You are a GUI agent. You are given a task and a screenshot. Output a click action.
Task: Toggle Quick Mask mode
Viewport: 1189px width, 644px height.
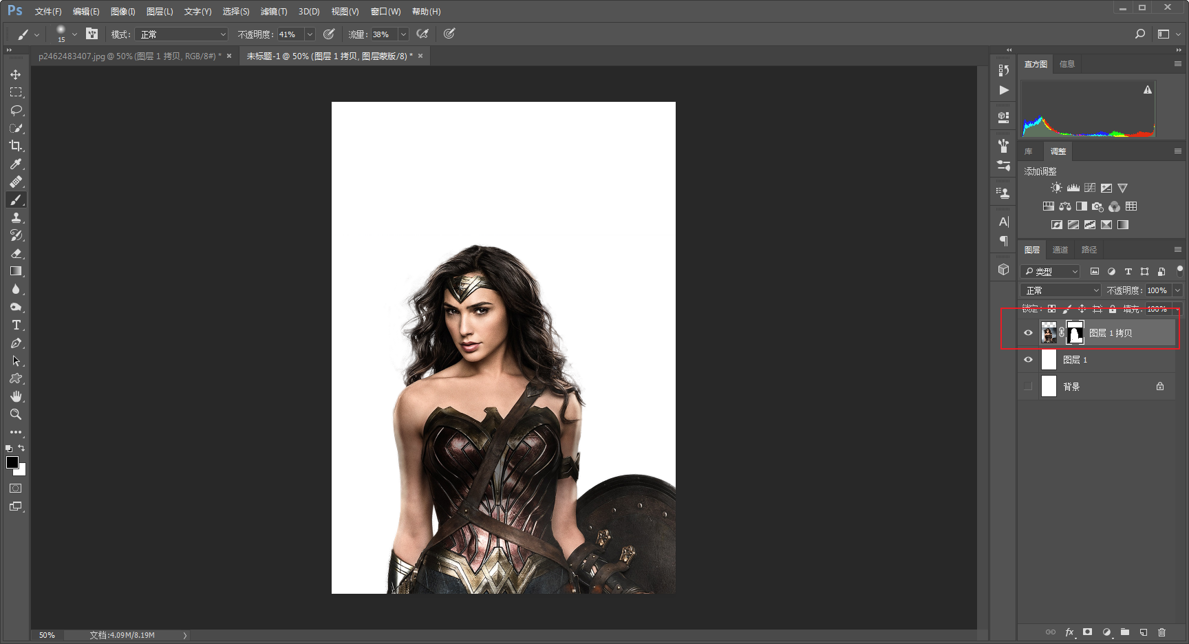pos(16,489)
